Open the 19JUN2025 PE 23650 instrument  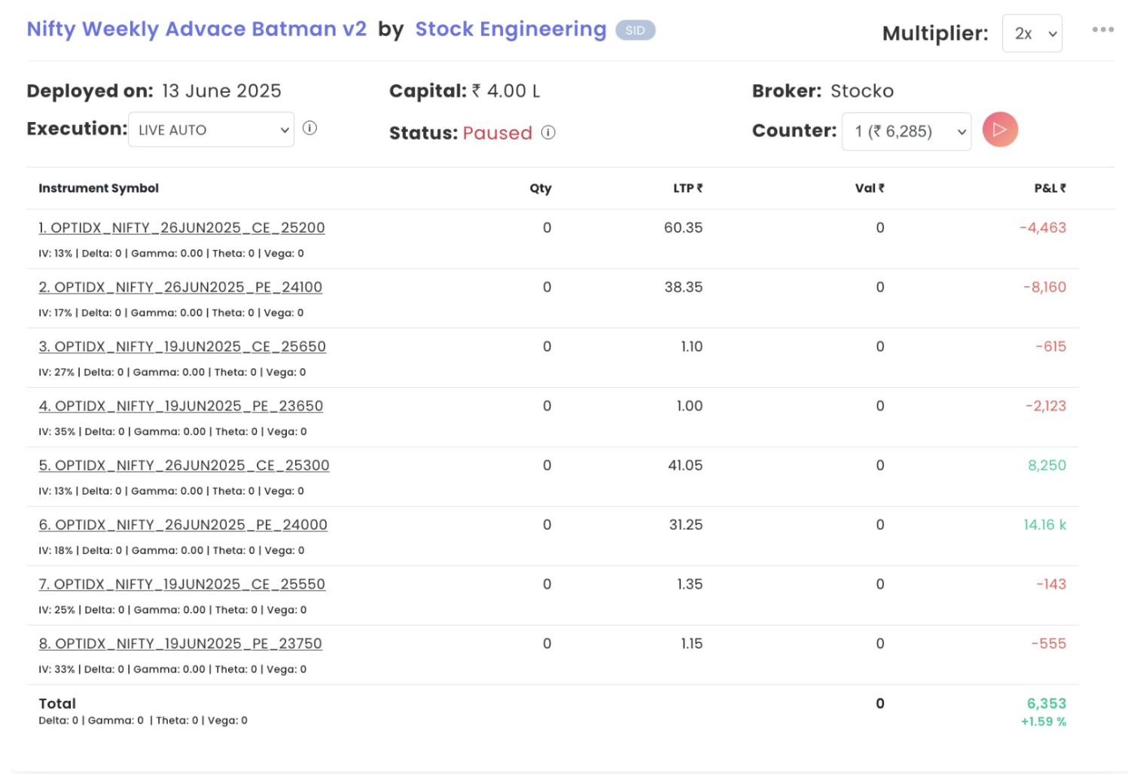(x=181, y=406)
